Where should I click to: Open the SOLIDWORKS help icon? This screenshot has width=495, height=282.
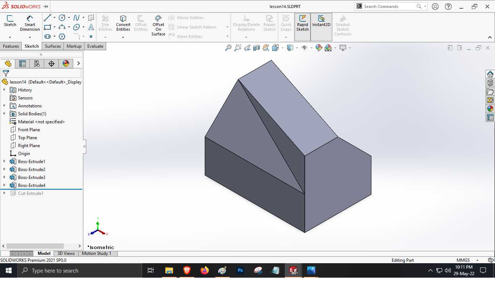point(448,7)
